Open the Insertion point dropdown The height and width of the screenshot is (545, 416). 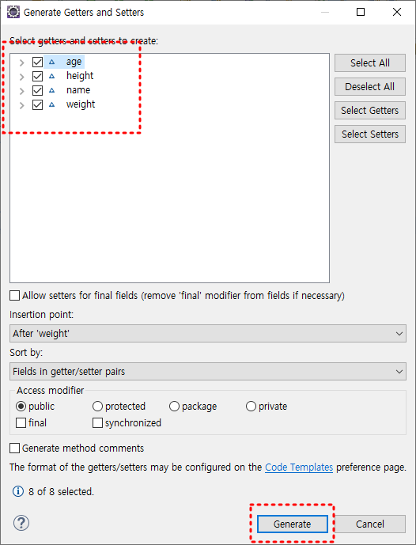(208, 333)
